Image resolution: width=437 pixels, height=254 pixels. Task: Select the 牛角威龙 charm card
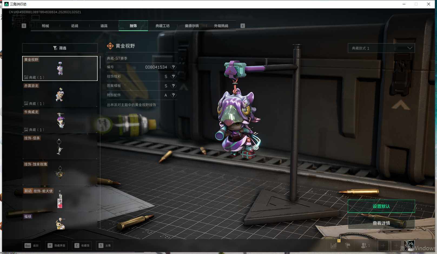point(60,121)
